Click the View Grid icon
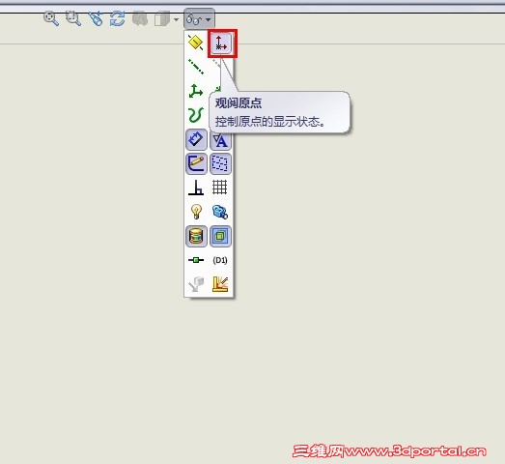 point(219,188)
